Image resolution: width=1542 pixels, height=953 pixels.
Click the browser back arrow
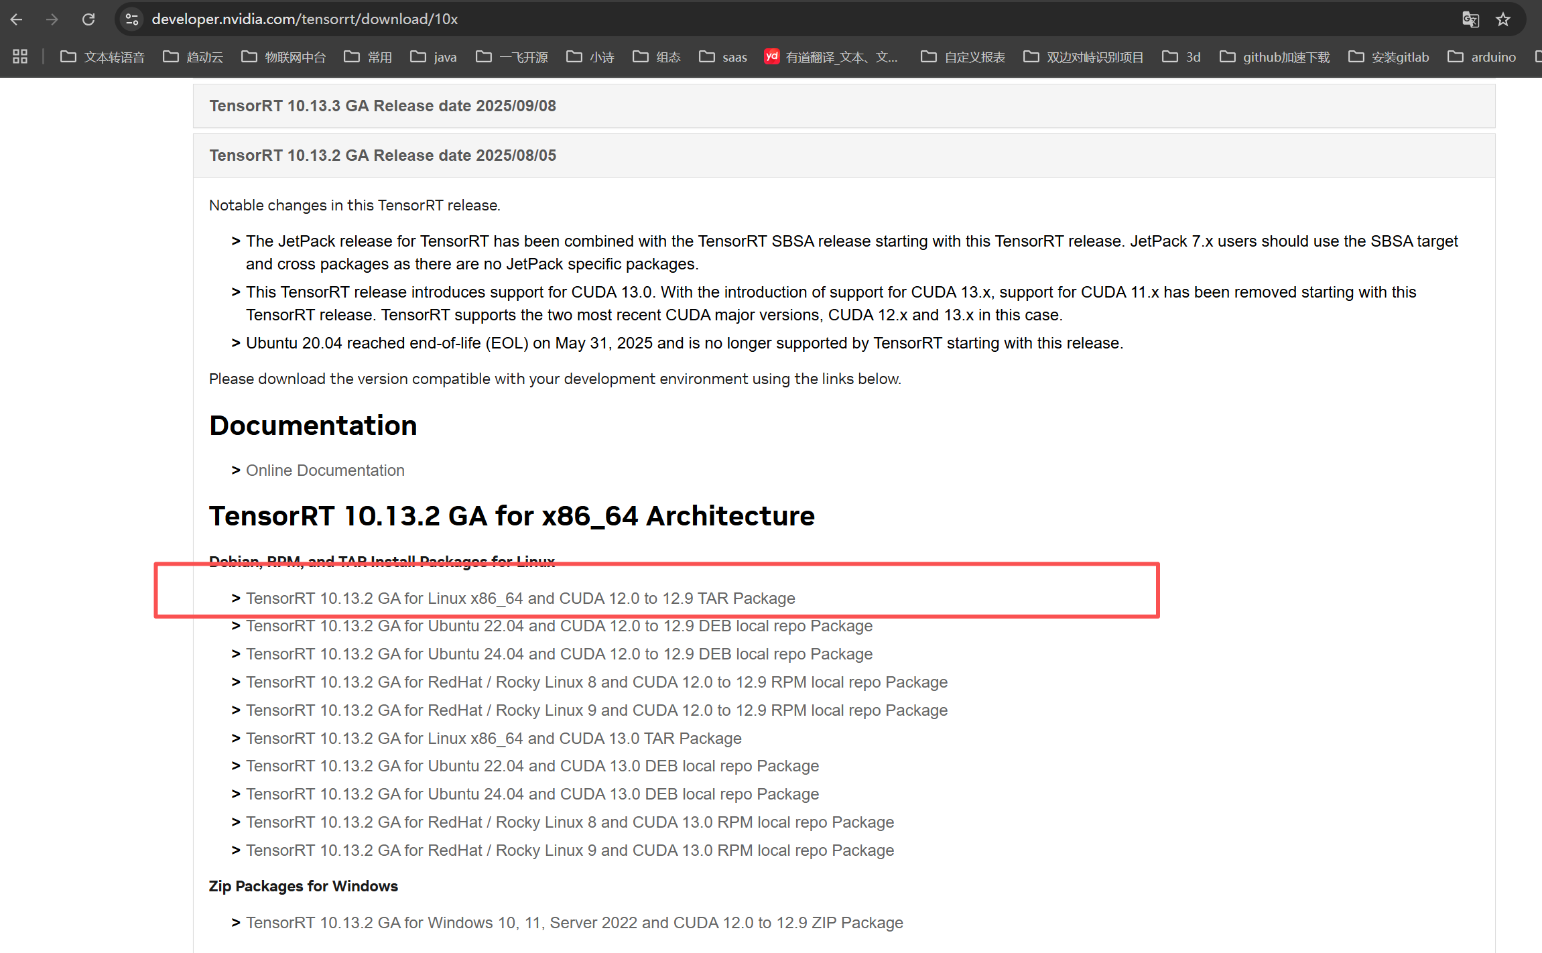click(x=17, y=19)
